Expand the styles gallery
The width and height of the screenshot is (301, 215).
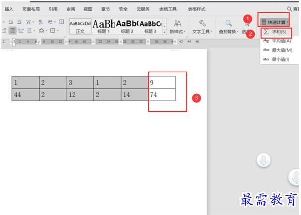point(164,32)
